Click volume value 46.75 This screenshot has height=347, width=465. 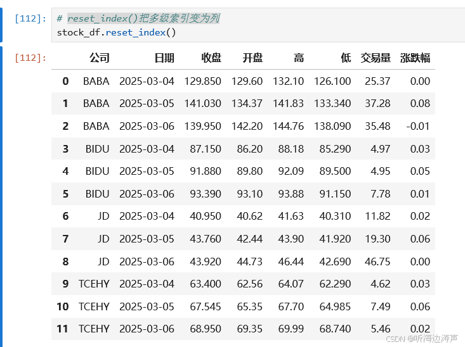click(377, 262)
